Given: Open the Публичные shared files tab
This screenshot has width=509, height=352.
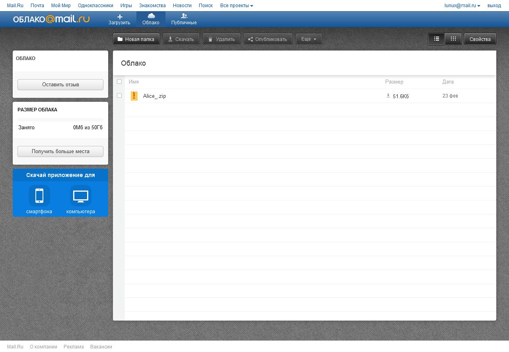Looking at the screenshot, I should tap(184, 19).
